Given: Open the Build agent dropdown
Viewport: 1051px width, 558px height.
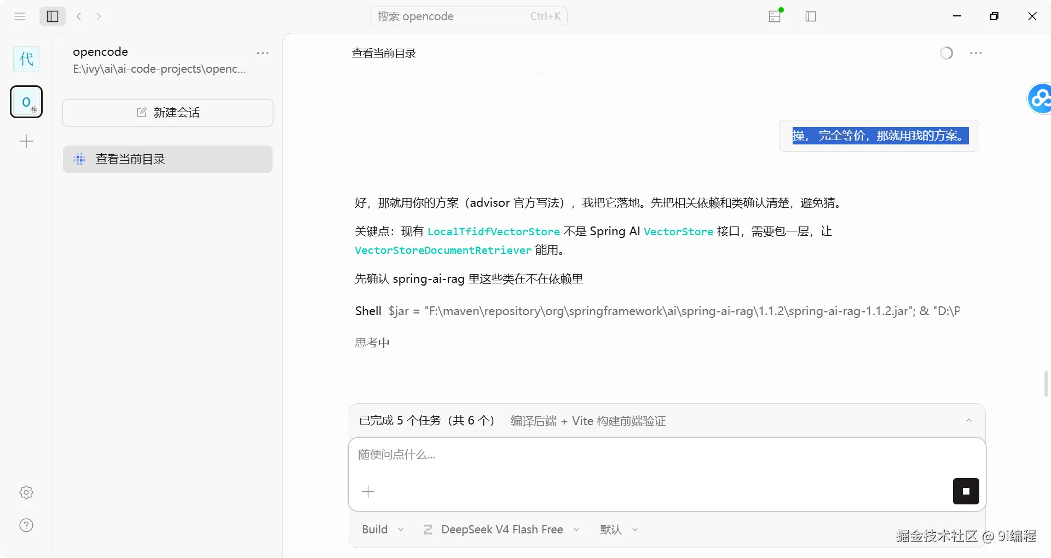Looking at the screenshot, I should (x=383, y=530).
